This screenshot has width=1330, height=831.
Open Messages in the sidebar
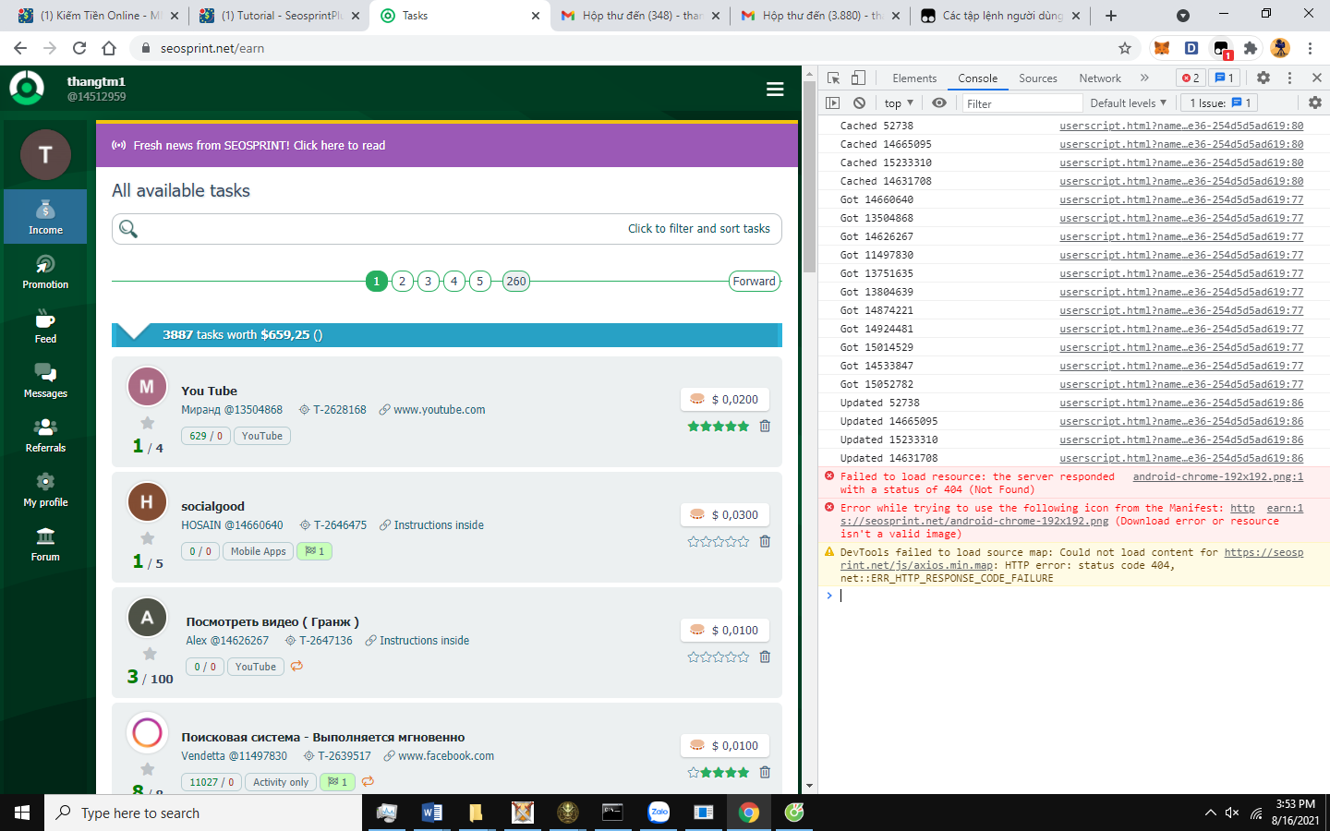pos(45,380)
